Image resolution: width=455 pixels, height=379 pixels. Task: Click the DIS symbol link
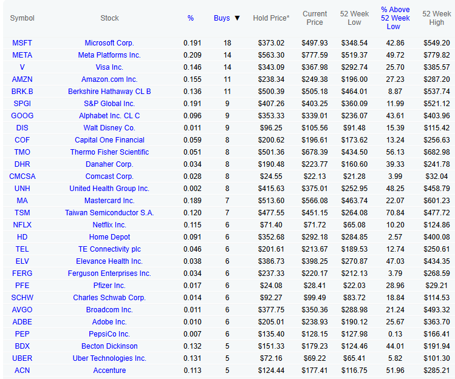pyautogui.click(x=22, y=128)
